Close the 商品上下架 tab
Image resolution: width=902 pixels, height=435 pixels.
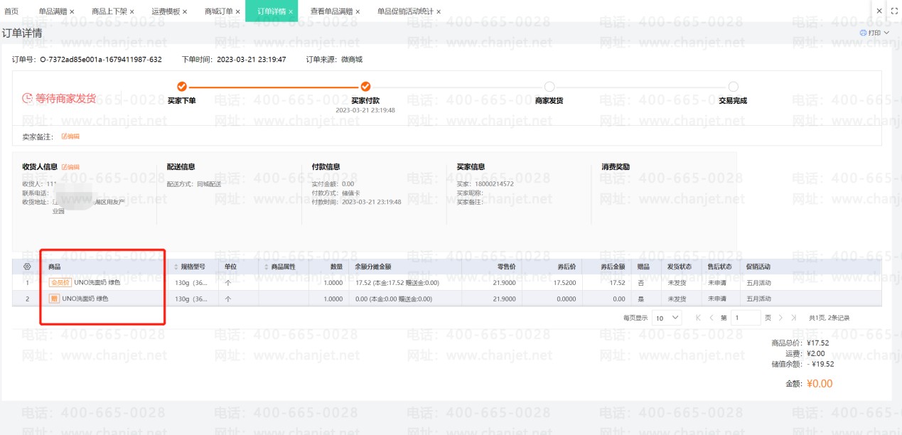pos(131,11)
